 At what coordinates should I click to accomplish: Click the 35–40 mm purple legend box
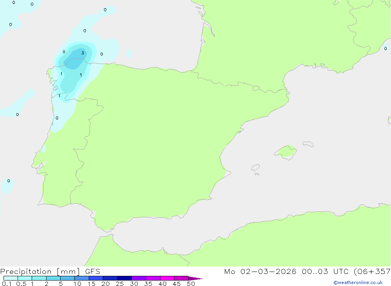pos(152,278)
